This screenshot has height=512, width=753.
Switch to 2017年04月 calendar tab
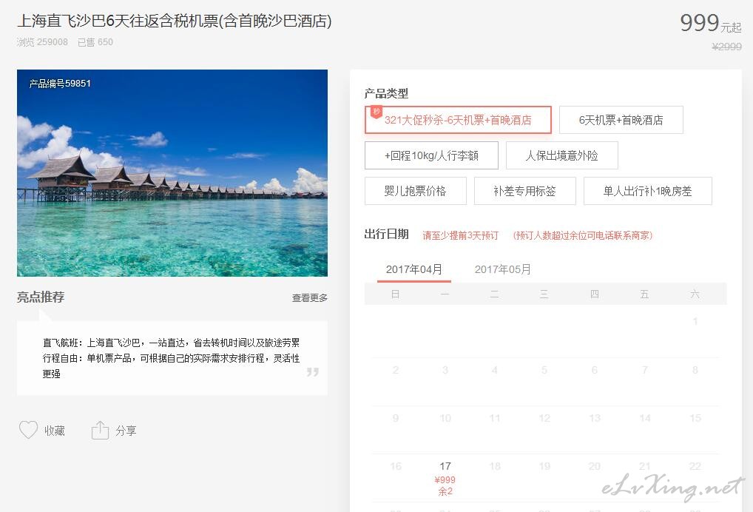point(414,269)
